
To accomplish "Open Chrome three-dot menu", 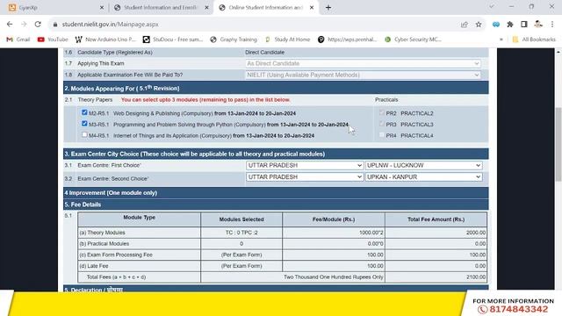I will tap(552, 25).
